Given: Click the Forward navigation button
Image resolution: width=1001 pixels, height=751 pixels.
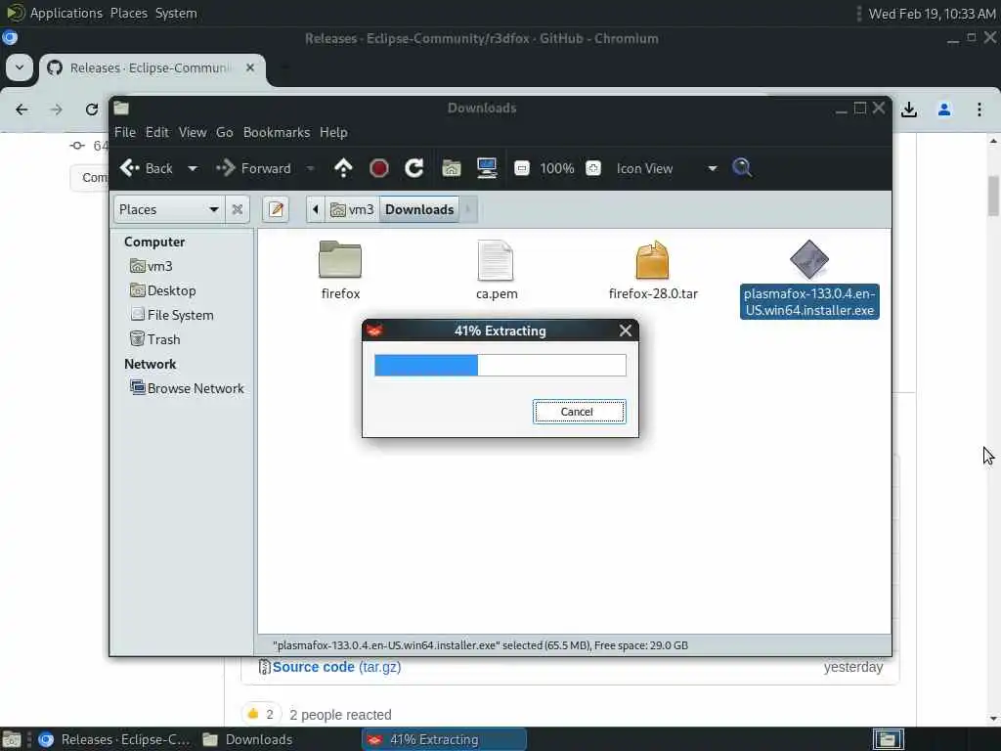Looking at the screenshot, I should pos(253,168).
